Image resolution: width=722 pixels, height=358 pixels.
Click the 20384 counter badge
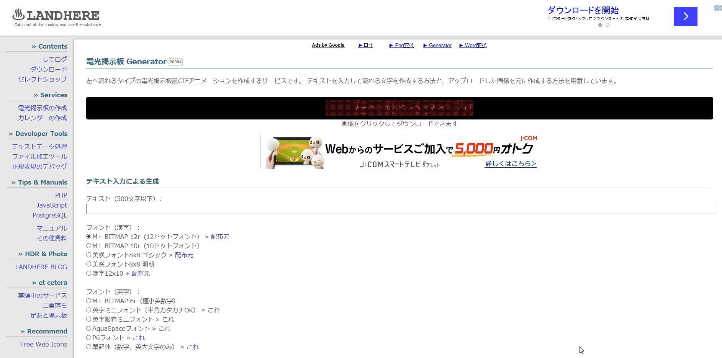[x=175, y=62]
